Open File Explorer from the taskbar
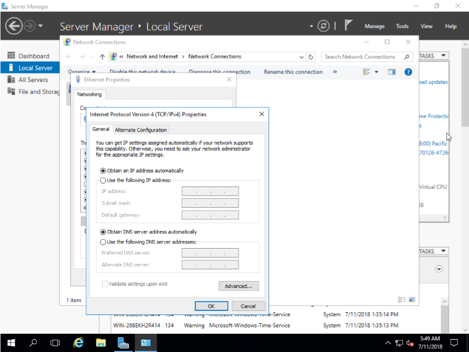Screen dimensions: 469x352 tap(101, 343)
